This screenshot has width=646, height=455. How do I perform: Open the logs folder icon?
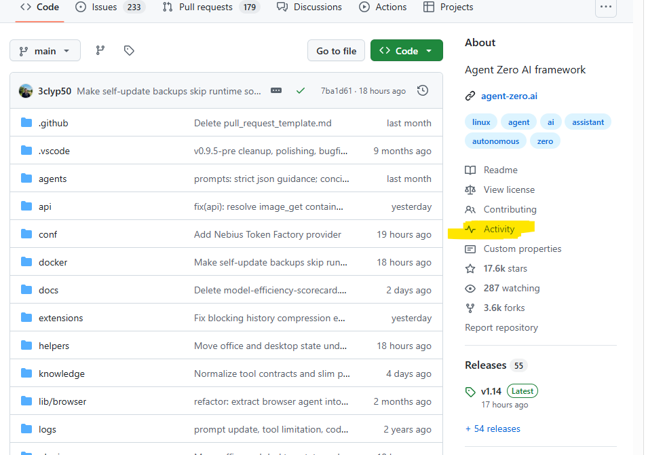(26, 429)
